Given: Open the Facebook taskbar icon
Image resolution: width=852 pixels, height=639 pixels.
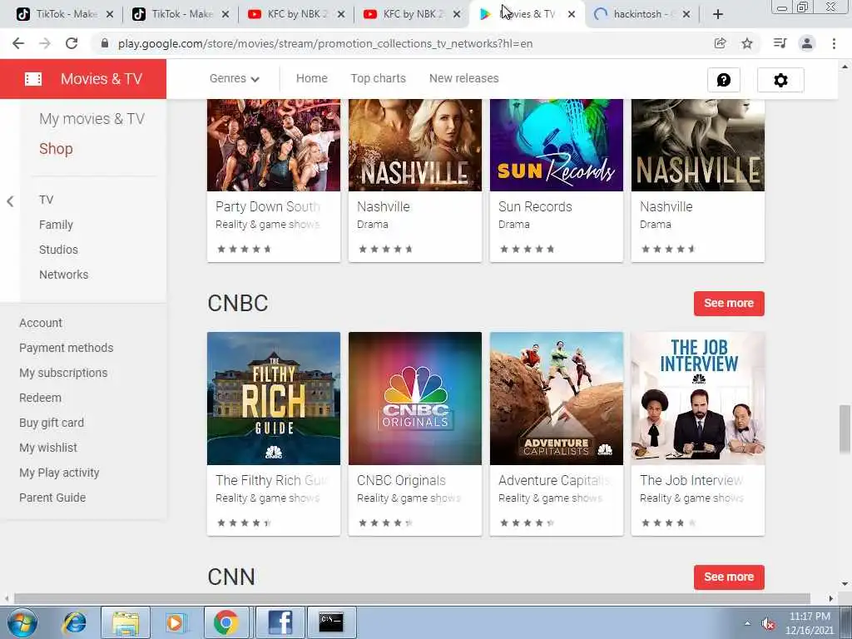Looking at the screenshot, I should click(x=280, y=622).
